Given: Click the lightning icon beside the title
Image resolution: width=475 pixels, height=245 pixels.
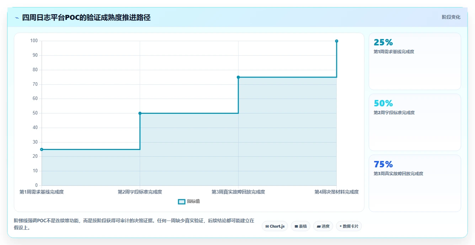Looking at the screenshot, I should [17, 17].
